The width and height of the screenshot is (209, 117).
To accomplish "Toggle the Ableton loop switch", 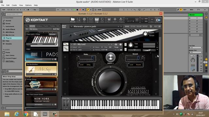I will click(139, 10).
